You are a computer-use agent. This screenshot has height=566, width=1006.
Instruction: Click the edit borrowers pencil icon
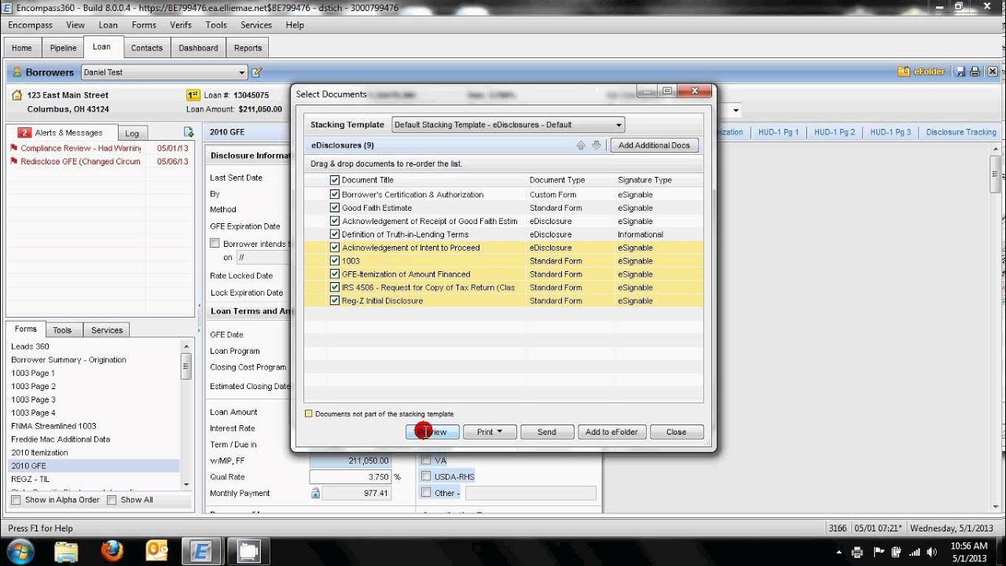(x=257, y=72)
